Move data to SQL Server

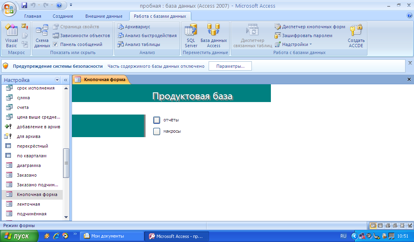pos(191,36)
